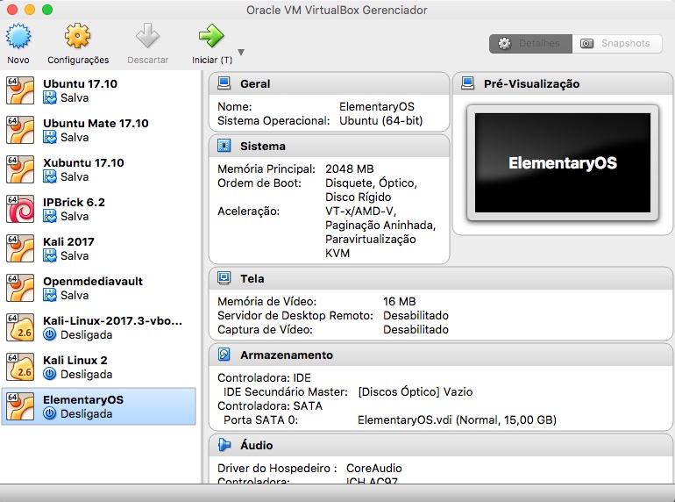Select the Ubuntu 17.10 list entry name

click(x=80, y=83)
